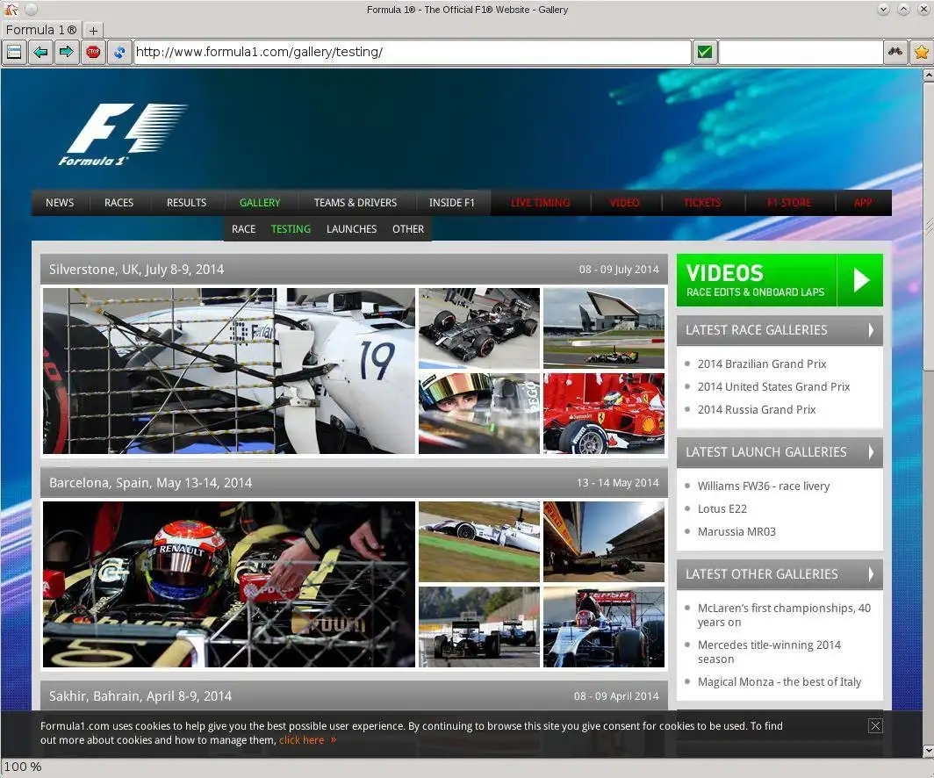Open Mercedes title-winning 2014 season gallery

769,652
